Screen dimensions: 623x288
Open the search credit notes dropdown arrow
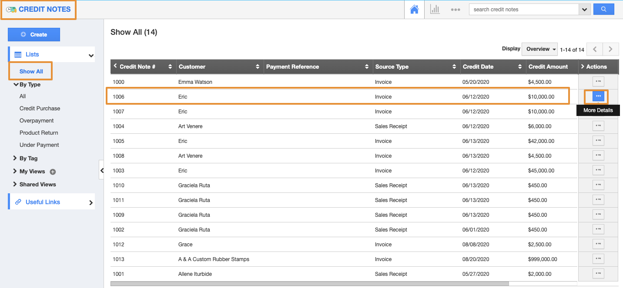click(x=585, y=10)
